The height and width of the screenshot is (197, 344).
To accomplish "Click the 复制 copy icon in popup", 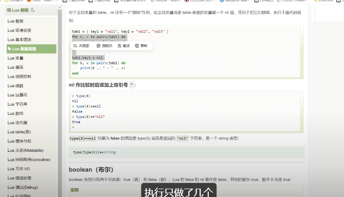I will 137,46.
